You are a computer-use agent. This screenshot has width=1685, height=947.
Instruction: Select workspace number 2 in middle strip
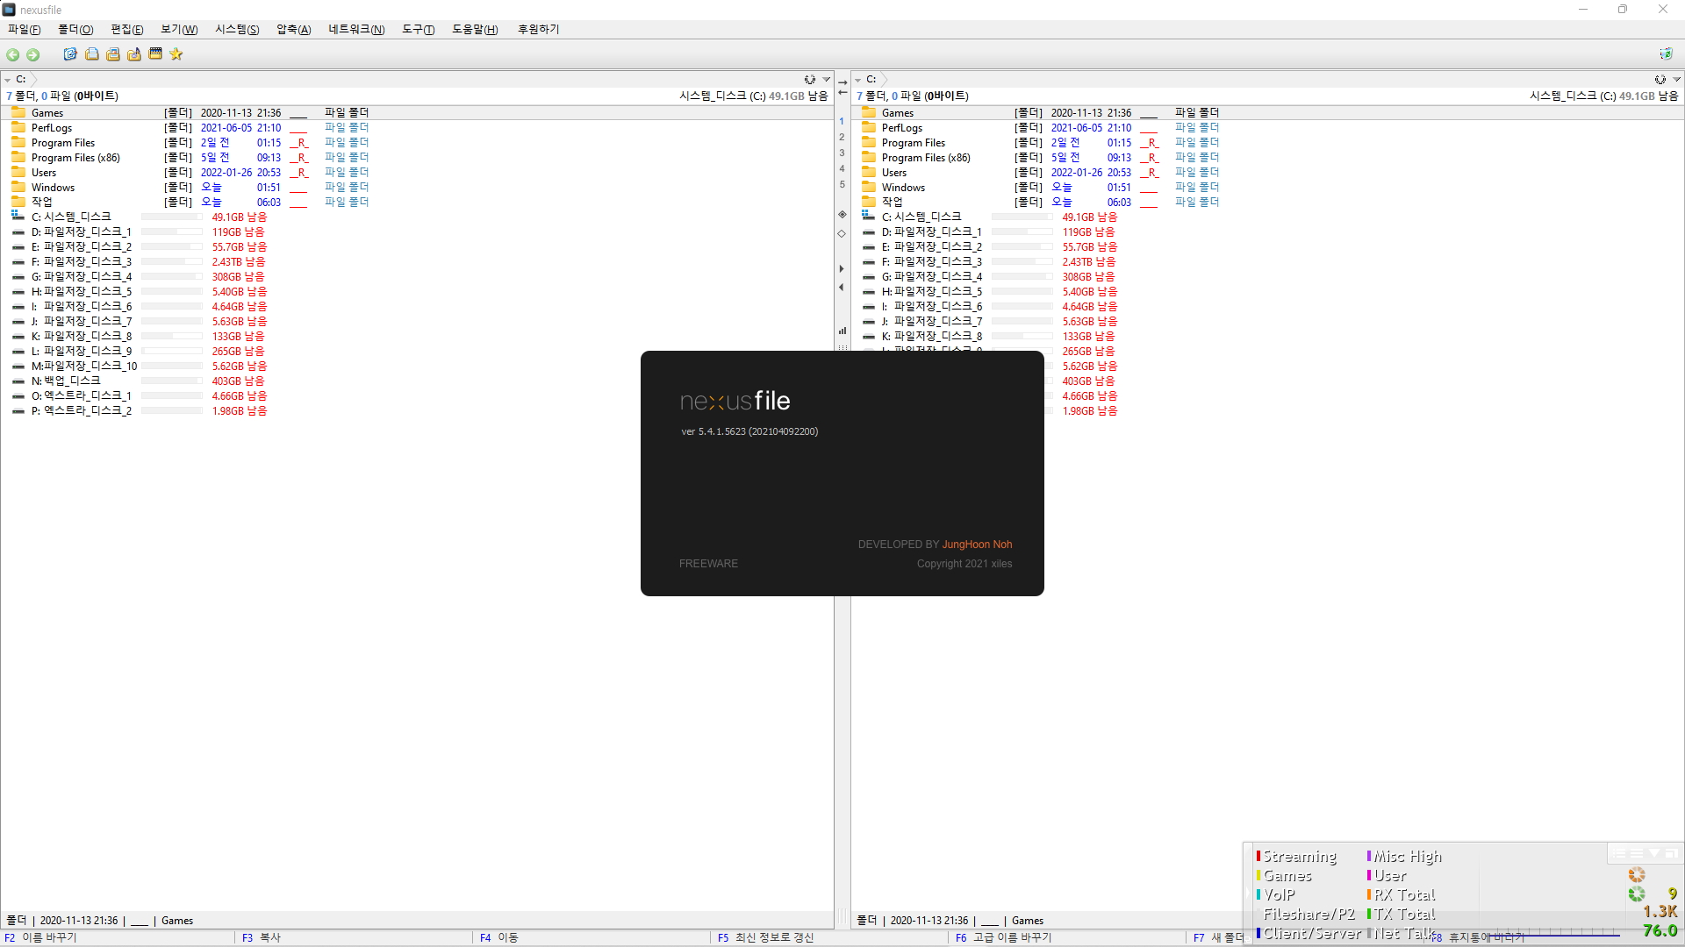tap(842, 137)
